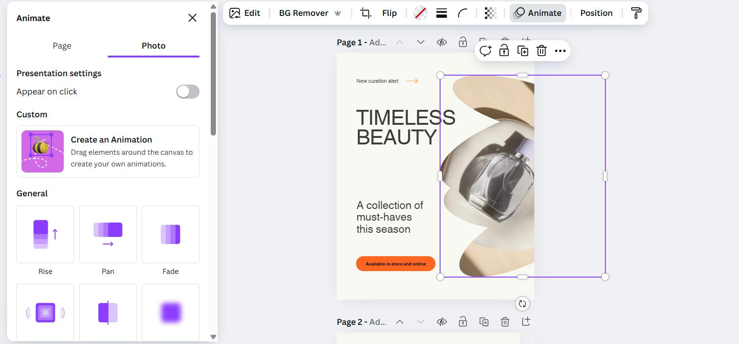Open the transparency checkerboard tool
The width and height of the screenshot is (739, 344).
point(490,13)
